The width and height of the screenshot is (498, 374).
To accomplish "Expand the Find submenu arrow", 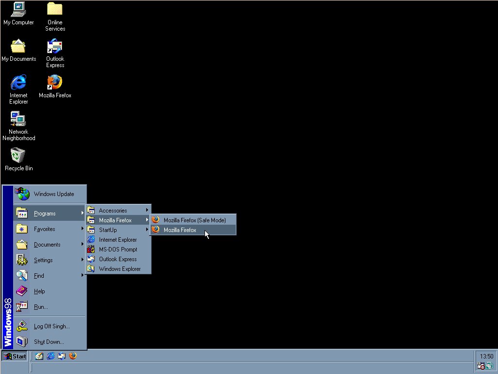I will (x=82, y=275).
